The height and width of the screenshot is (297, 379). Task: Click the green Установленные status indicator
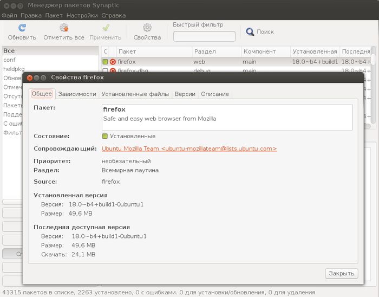[x=104, y=136]
